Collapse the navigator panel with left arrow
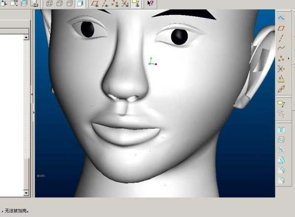 [x=32, y=94]
